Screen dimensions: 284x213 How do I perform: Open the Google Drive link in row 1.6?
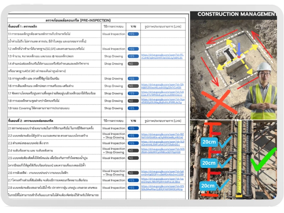pyautogui.click(x=162, y=86)
